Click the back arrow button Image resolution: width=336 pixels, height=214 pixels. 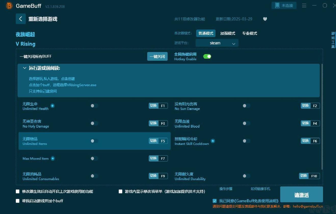click(x=21, y=19)
